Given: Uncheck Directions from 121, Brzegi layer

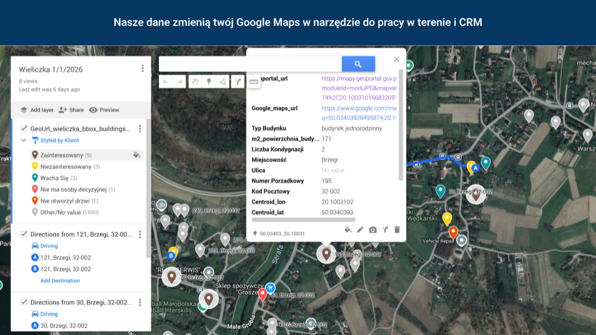Looking at the screenshot, I should click(x=24, y=234).
